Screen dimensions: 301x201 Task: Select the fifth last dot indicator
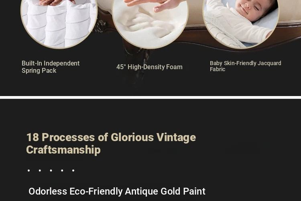pyautogui.click(x=73, y=170)
